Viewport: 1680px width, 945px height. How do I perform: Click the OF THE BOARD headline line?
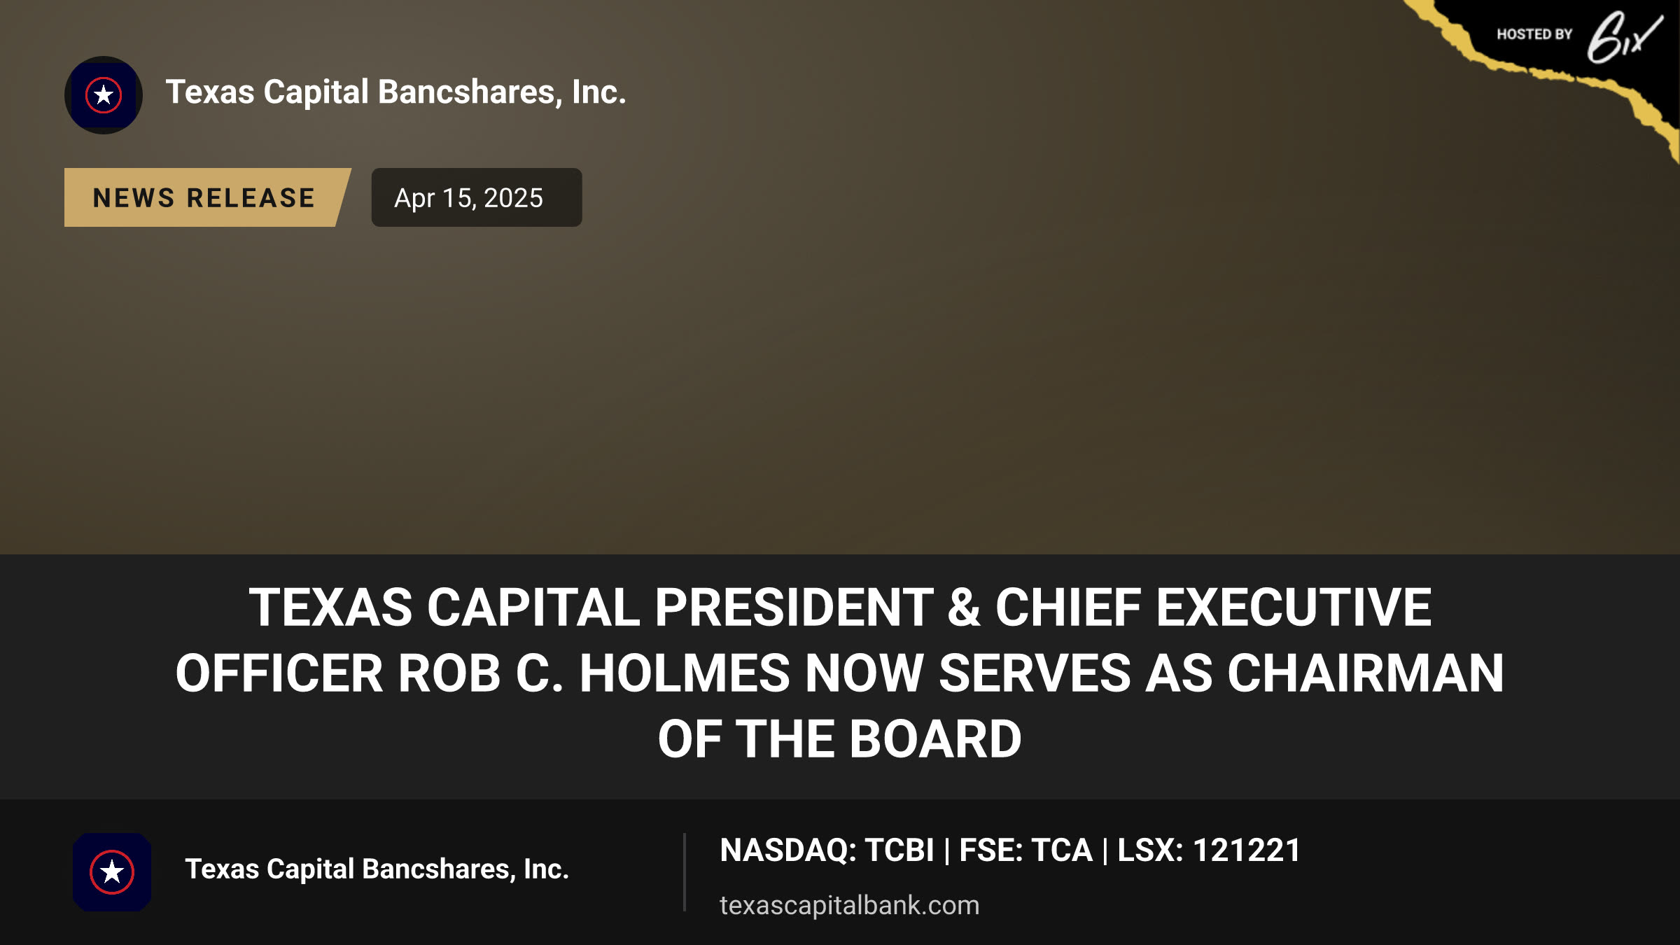click(840, 739)
